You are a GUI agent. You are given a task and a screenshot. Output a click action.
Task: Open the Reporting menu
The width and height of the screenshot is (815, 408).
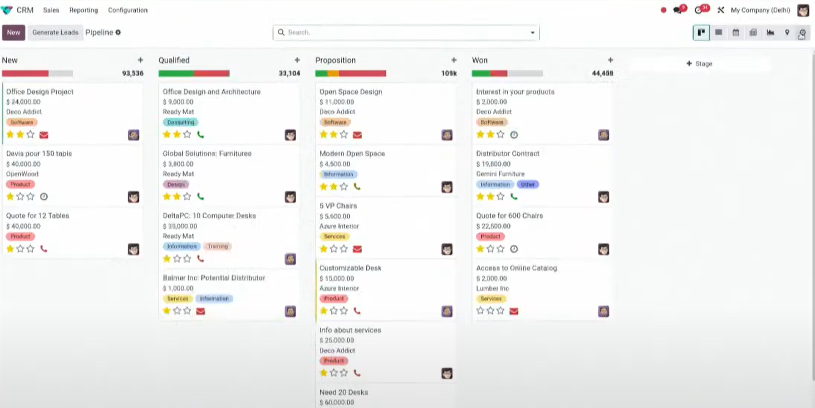coord(84,10)
